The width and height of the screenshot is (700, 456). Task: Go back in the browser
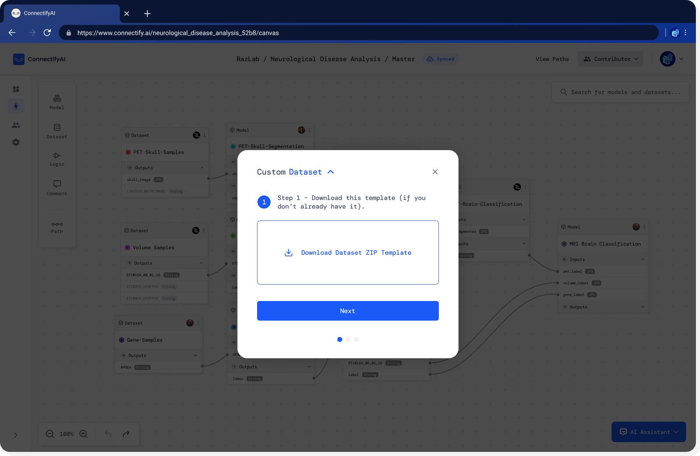point(12,33)
